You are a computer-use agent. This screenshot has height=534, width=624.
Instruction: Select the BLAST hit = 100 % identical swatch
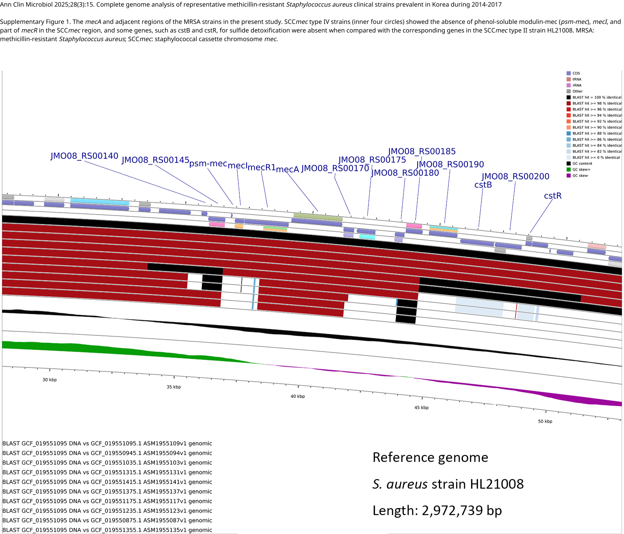coord(569,97)
